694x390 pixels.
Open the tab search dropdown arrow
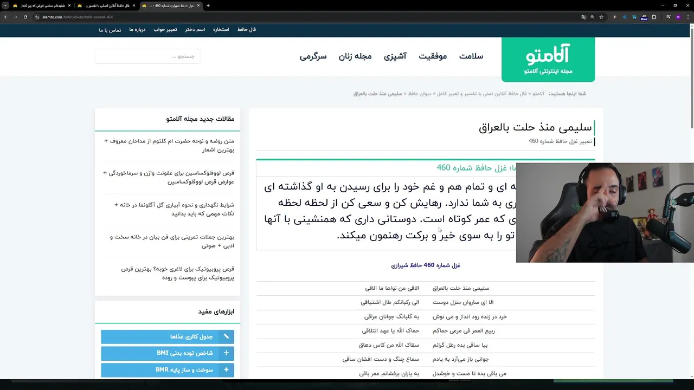pyautogui.click(x=5, y=5)
